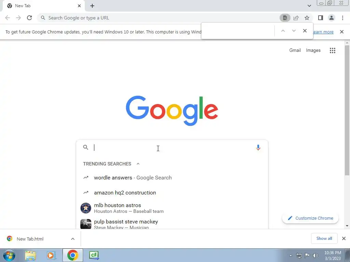Jump to next find result
Viewport: 350px width, 262px height.
(x=294, y=31)
